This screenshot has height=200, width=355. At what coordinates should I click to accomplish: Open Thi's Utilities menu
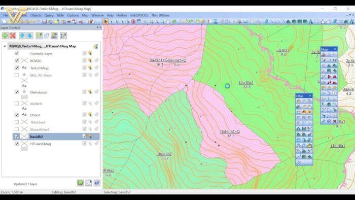pos(160,15)
